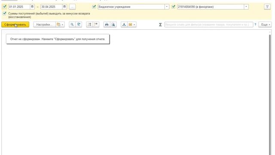Toggle the period checkbox before 01.01.2025
The width and height of the screenshot is (275, 155).
[x=5, y=7]
